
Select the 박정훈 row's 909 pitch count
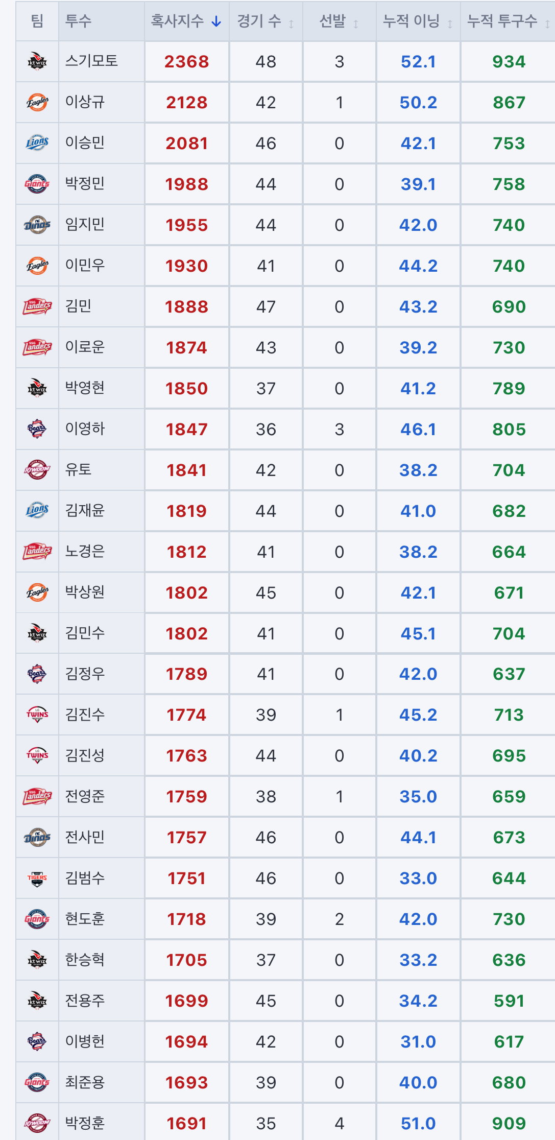pyautogui.click(x=509, y=1123)
